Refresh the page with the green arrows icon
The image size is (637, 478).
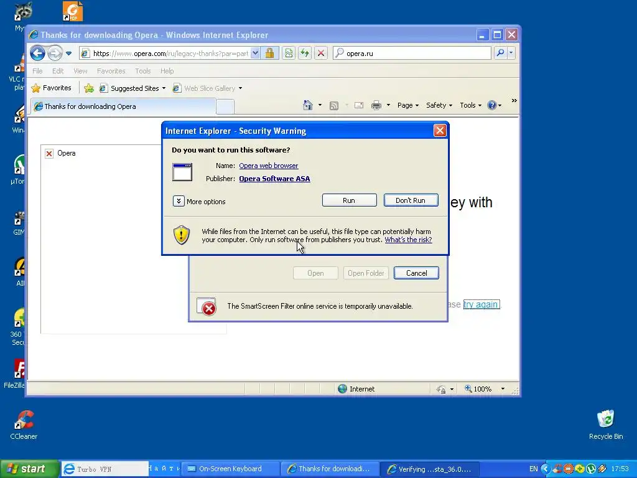coord(305,53)
